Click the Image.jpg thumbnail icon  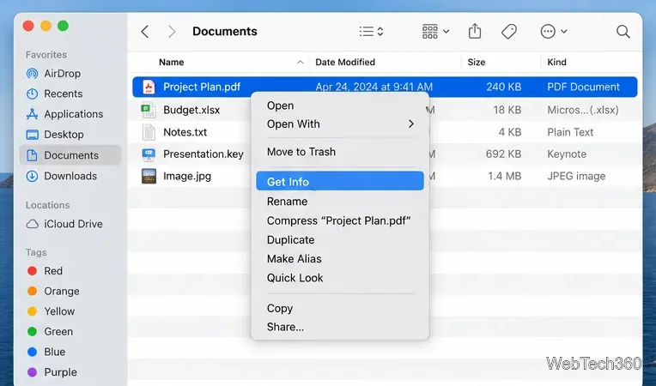click(x=149, y=176)
